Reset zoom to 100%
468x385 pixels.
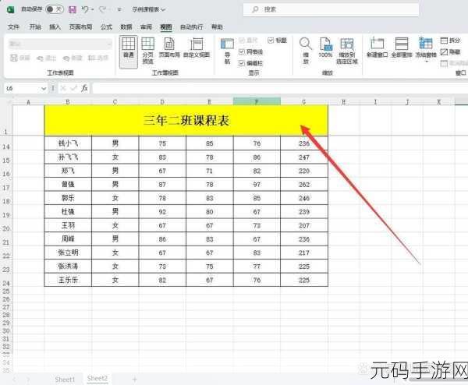[x=325, y=48]
